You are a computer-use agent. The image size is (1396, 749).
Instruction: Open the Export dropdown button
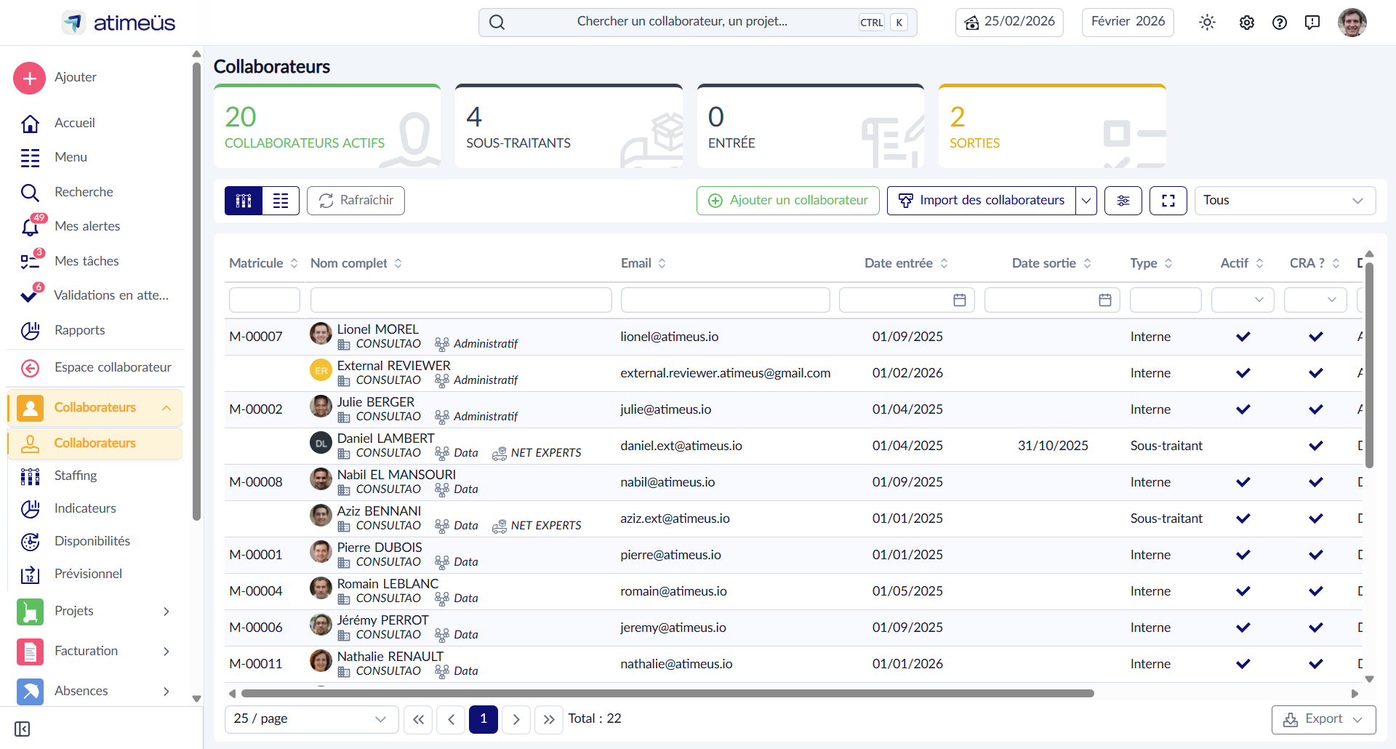tap(1323, 719)
